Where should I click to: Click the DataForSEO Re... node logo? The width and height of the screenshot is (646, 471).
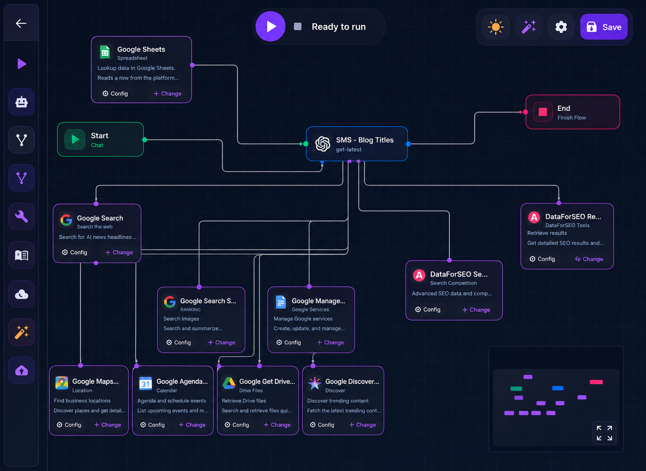pos(534,217)
